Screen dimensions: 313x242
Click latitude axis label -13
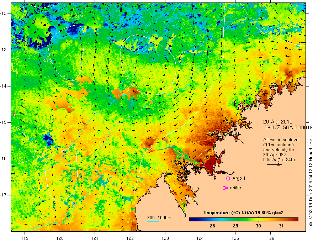tap(4, 50)
